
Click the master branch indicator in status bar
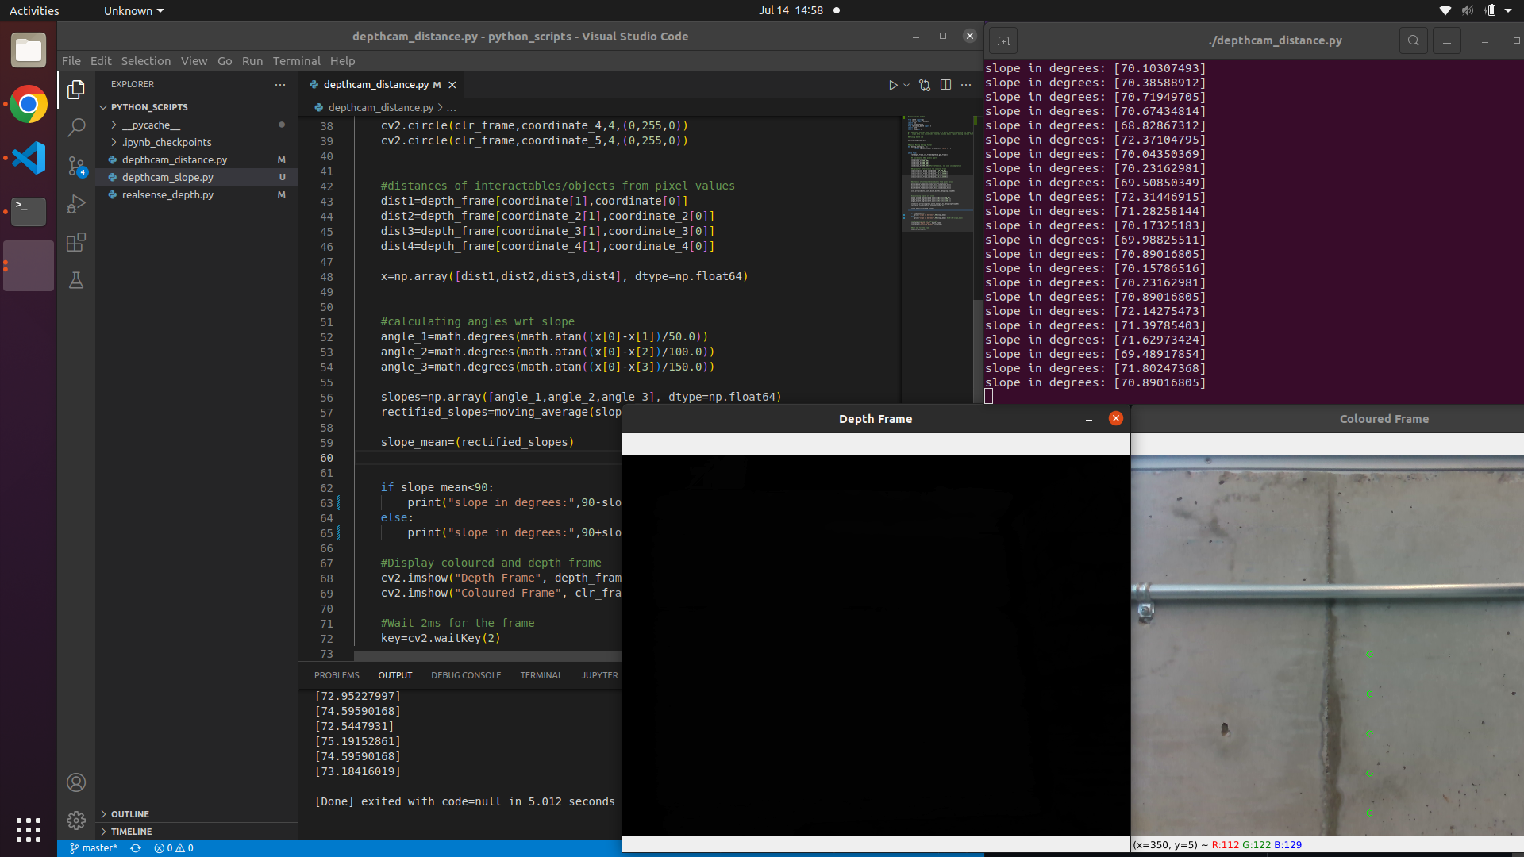point(93,847)
